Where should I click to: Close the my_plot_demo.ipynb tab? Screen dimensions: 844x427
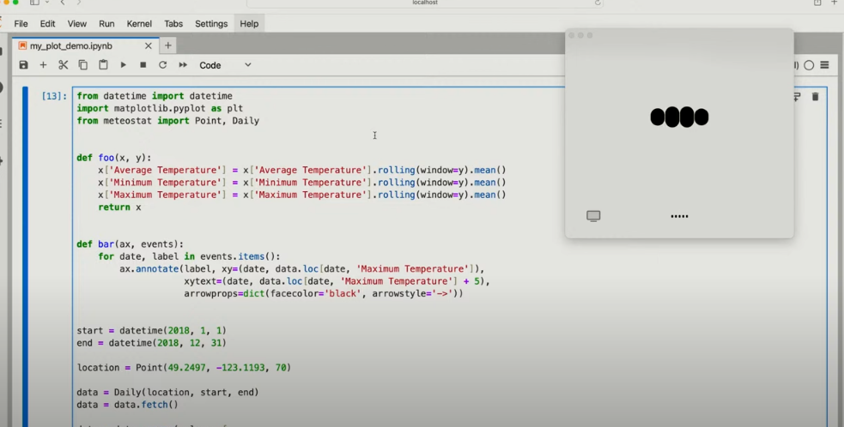tap(148, 45)
